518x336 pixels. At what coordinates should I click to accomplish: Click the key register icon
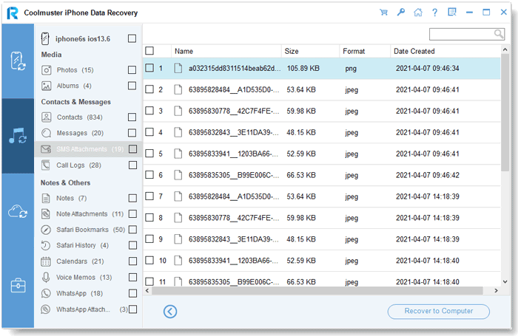[401, 13]
